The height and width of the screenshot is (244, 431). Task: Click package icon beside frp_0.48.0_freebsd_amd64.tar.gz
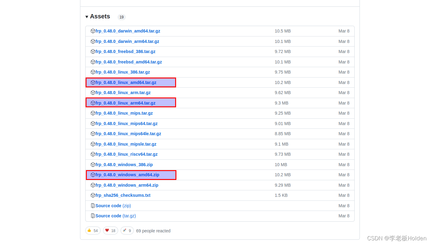click(93, 62)
